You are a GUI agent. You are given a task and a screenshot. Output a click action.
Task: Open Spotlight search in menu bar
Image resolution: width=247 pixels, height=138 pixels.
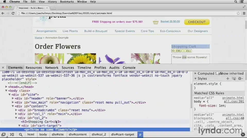[236, 2]
